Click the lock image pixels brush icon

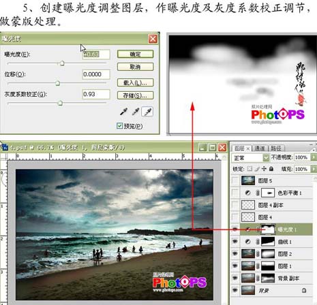click(x=257, y=169)
